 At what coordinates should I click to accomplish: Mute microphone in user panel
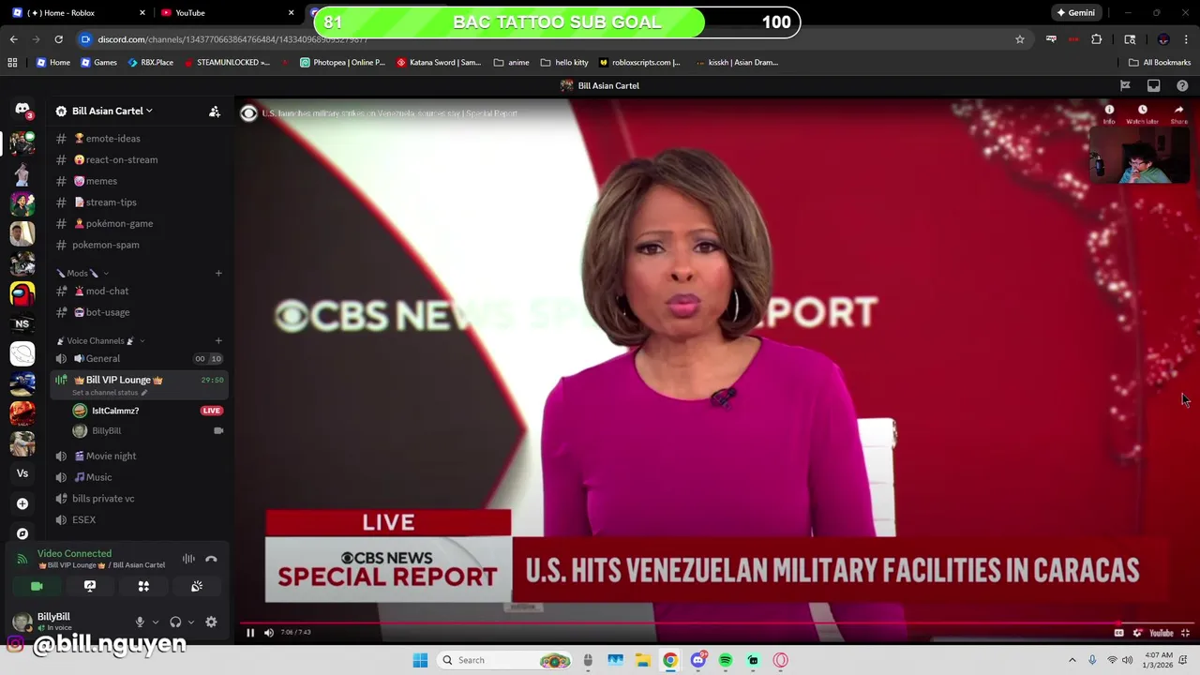point(140,622)
